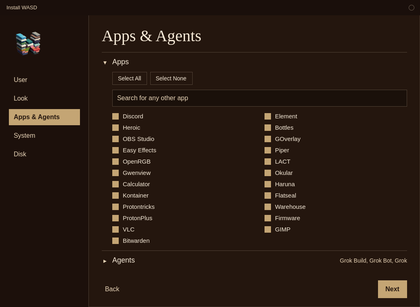Enable the Firmware checkbox
Screen dimensions: 420x307
(x=268, y=218)
